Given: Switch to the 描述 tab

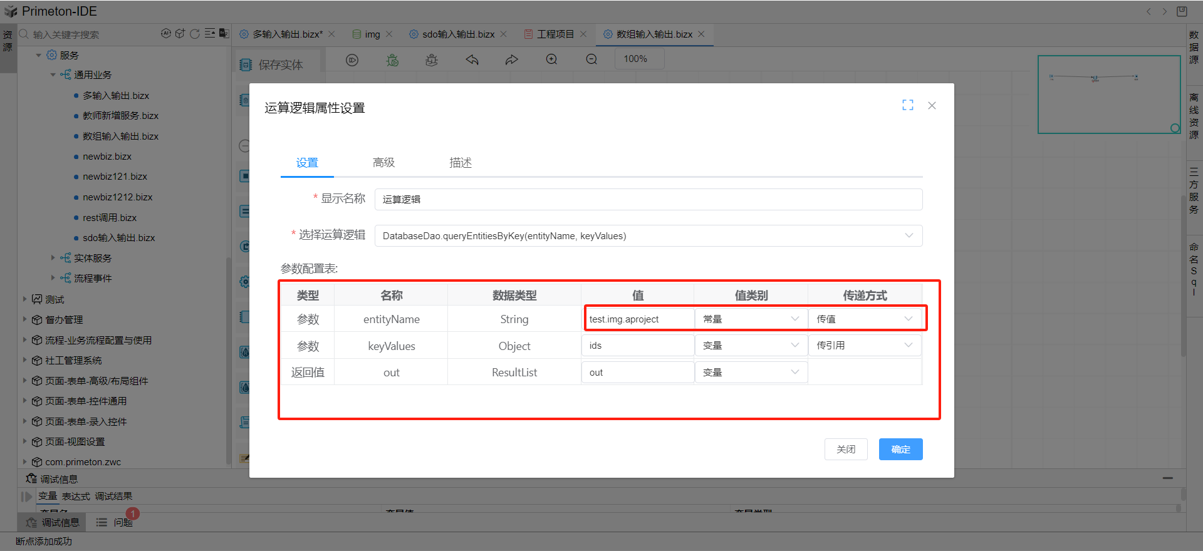Looking at the screenshot, I should [x=460, y=163].
